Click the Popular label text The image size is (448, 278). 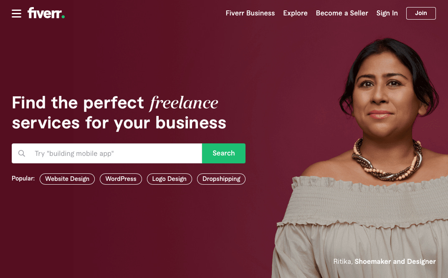[x=23, y=178]
